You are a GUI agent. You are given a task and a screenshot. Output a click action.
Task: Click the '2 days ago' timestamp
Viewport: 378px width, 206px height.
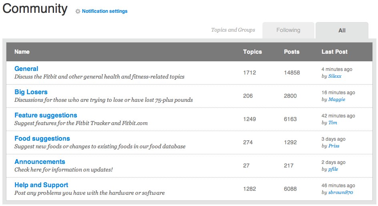pyautogui.click(x=334, y=162)
